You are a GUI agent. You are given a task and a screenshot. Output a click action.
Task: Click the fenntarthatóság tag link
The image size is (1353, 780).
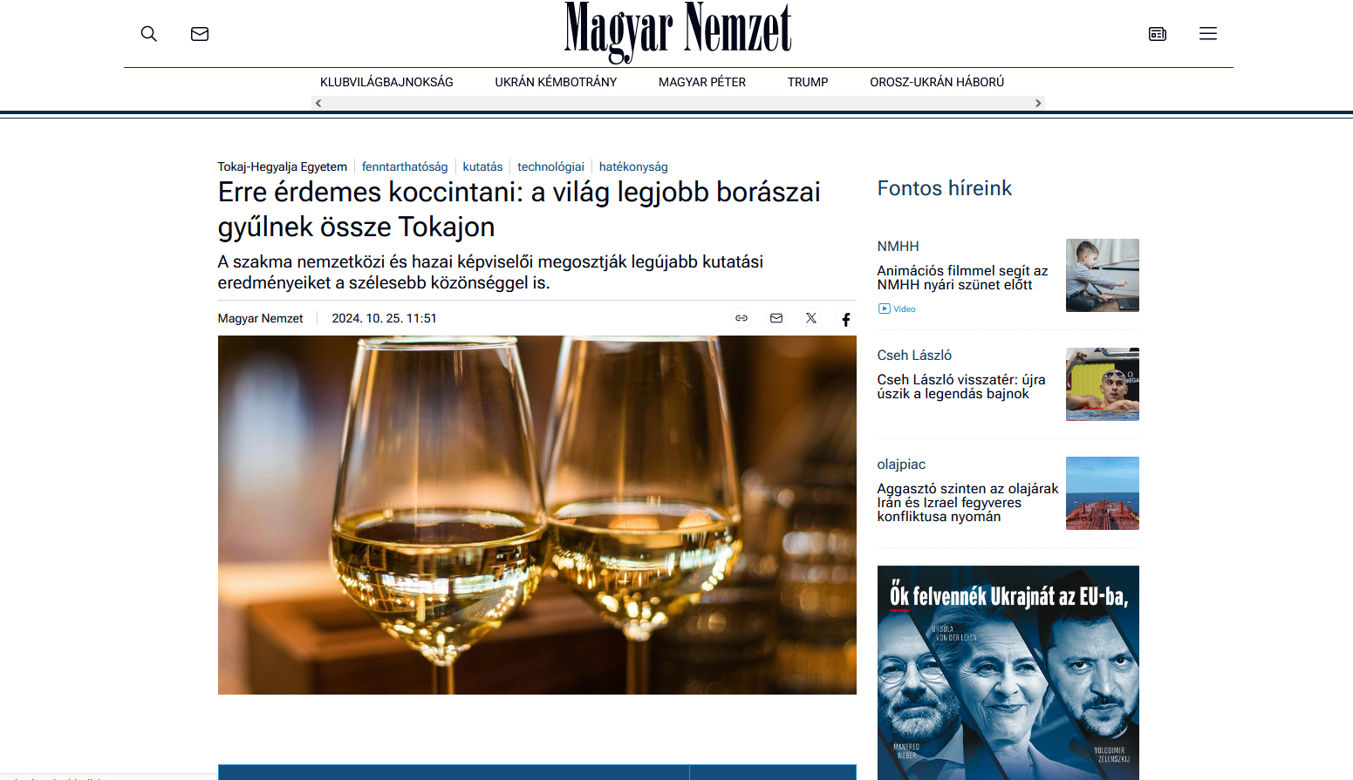coord(405,166)
